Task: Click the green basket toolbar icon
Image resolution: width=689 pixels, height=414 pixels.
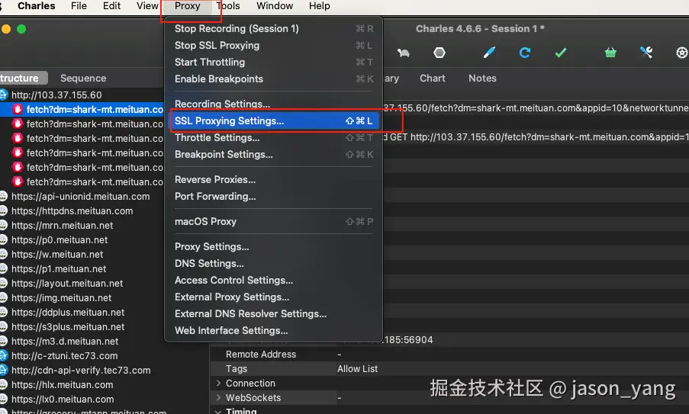Action: (610, 53)
